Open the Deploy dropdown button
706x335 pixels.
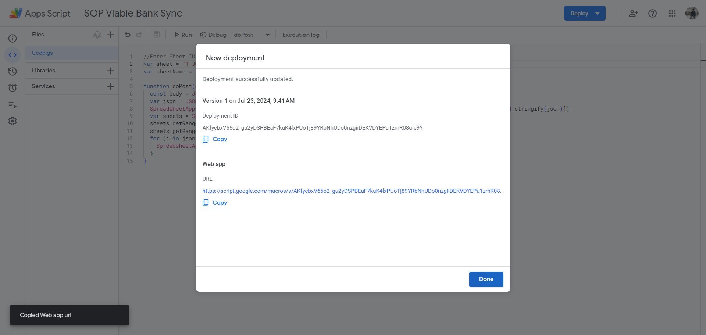tap(585, 13)
